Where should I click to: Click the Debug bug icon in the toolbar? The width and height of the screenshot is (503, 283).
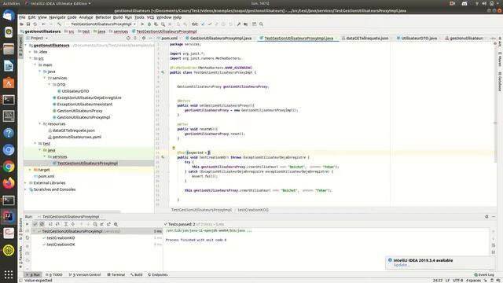(x=149, y=24)
